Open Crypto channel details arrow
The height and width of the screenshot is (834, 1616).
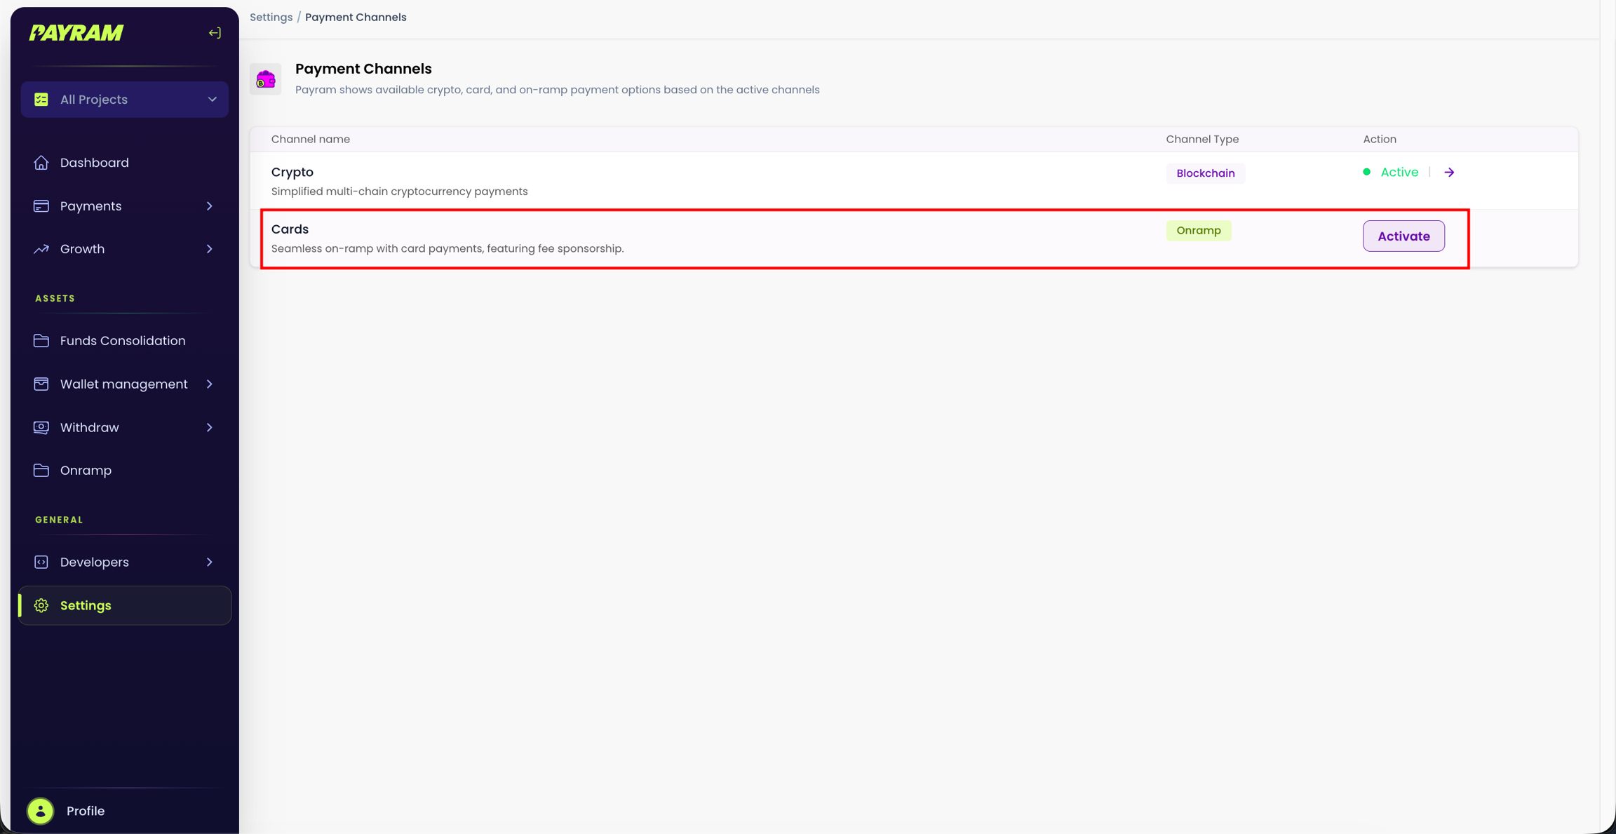(x=1449, y=173)
